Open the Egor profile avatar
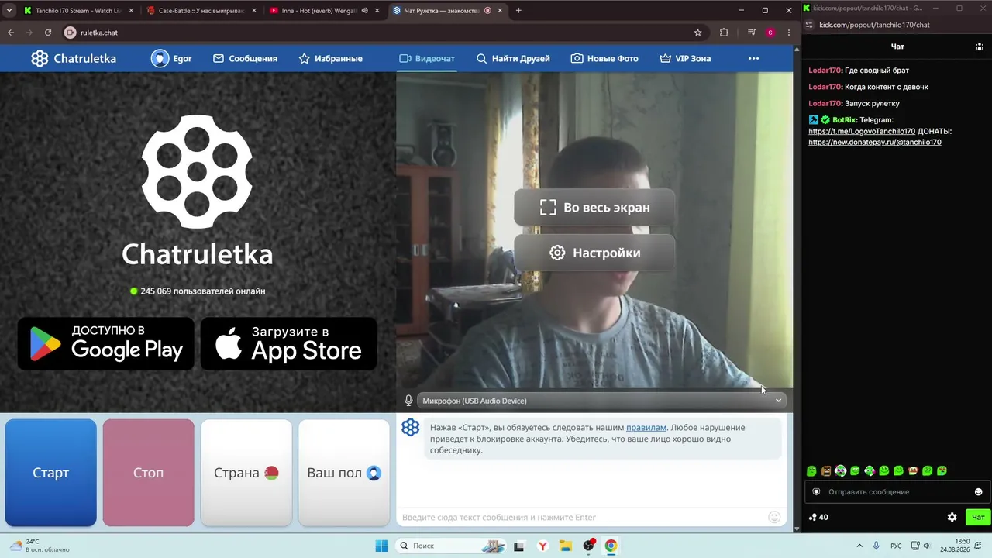Viewport: 992px width, 558px height. click(160, 58)
